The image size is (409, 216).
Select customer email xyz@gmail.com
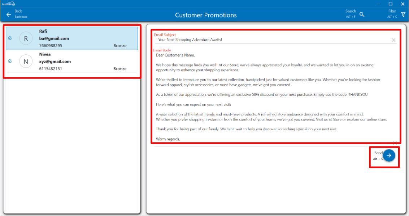coord(55,62)
